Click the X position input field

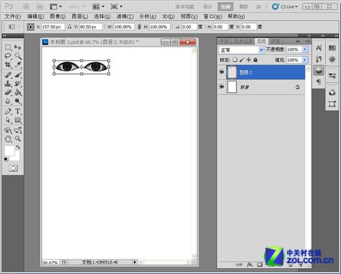click(53, 27)
